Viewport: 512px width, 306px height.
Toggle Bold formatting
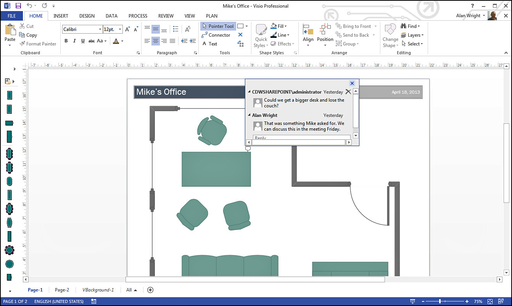[x=66, y=41]
